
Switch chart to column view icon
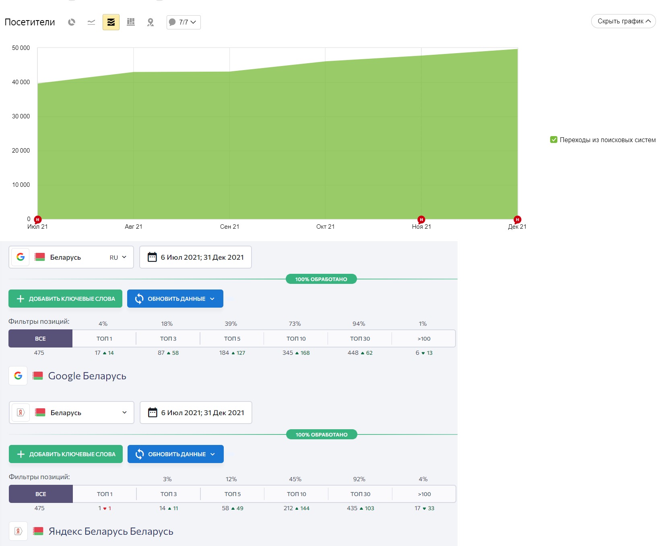(x=131, y=22)
